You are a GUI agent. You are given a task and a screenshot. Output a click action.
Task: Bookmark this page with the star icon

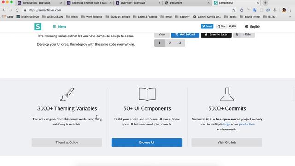tap(234, 10)
